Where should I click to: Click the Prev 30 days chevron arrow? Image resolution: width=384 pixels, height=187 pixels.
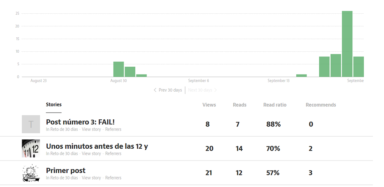tap(155, 90)
